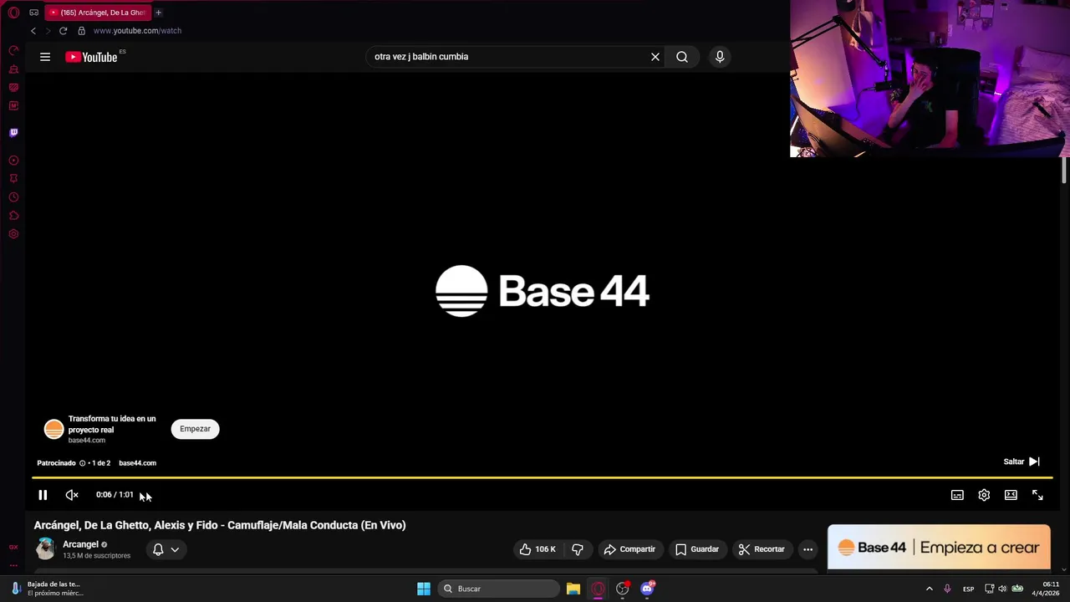
Task: Submit search with magnifier button
Action: coord(682,57)
